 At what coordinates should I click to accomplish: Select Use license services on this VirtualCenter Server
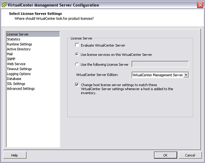pos(77,54)
